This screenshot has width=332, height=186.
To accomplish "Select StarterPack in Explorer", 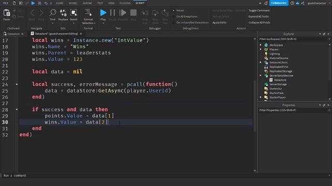I will tap(276, 93).
